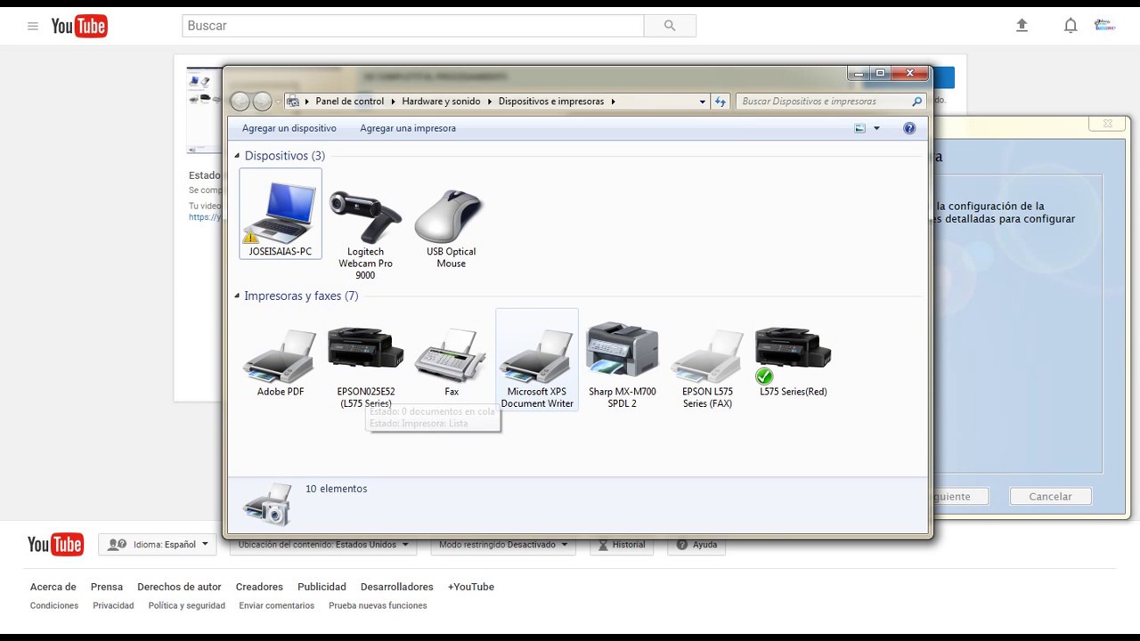
Task: Open the Privacidad footer link
Action: coord(113,605)
